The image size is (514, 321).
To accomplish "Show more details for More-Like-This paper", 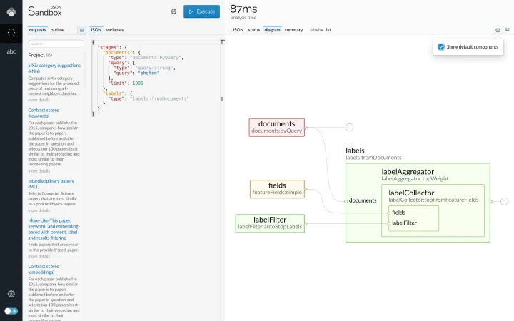I will click(x=39, y=256).
